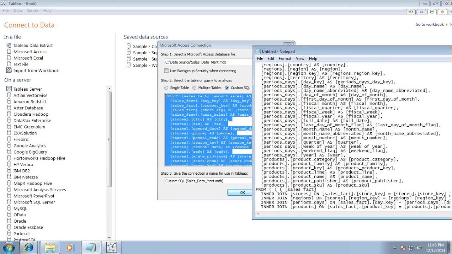Image resolution: width=452 pixels, height=254 pixels.
Task: Select the EXASolution connector
Action: tap(25, 133)
